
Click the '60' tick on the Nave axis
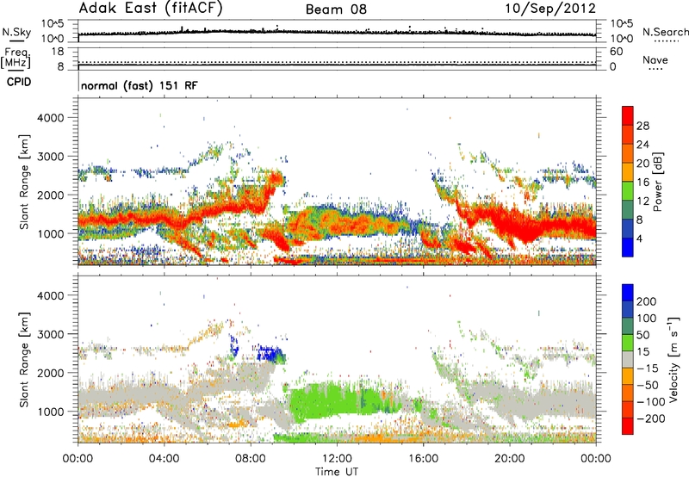click(616, 52)
